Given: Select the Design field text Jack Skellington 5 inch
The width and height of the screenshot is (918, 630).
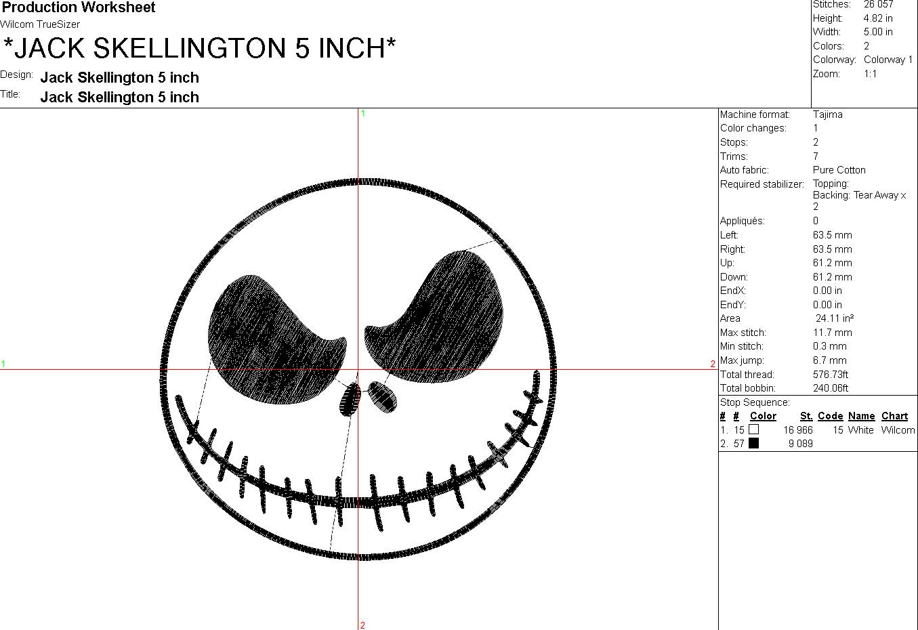Looking at the screenshot, I should (119, 77).
